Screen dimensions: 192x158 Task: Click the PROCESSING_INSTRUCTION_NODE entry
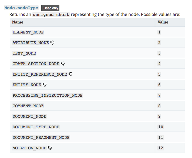tap(48, 95)
